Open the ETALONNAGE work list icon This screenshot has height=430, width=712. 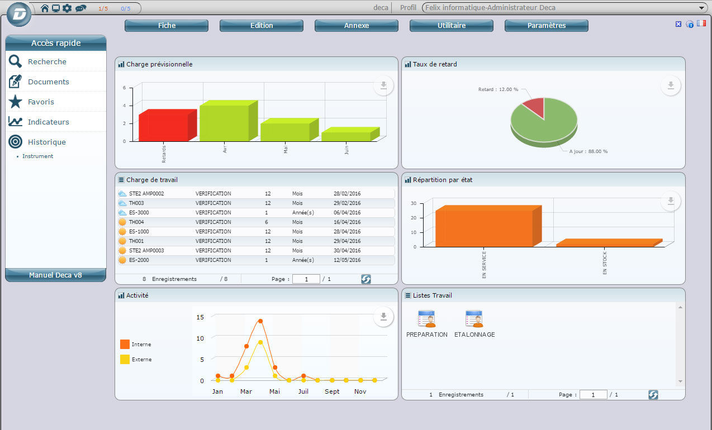pos(474,318)
